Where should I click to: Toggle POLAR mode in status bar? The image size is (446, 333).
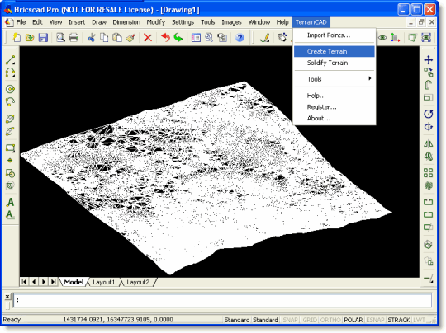coord(353,320)
